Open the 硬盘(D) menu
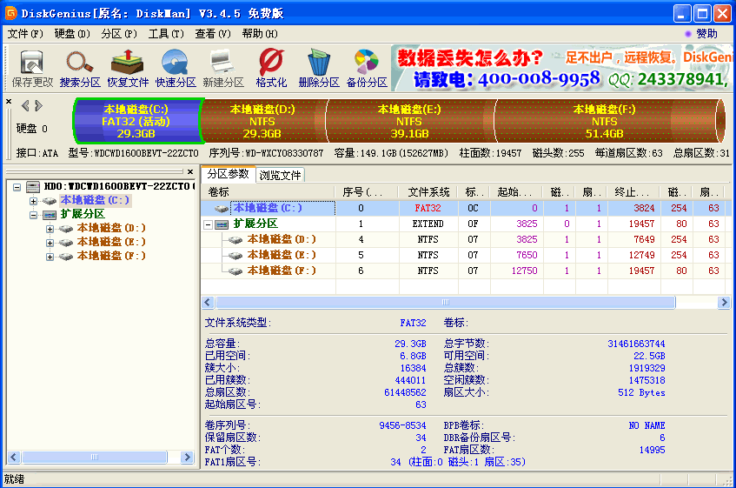Screen dimensions: 736x488 pos(72,34)
